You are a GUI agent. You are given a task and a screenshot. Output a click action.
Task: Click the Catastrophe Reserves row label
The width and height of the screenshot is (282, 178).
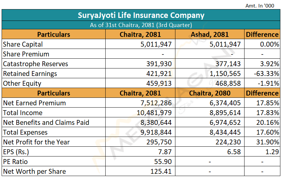36,64
